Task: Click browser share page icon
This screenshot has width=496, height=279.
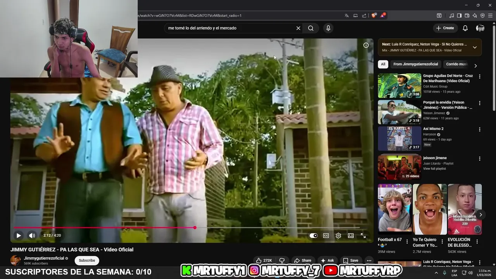Action: [364, 15]
